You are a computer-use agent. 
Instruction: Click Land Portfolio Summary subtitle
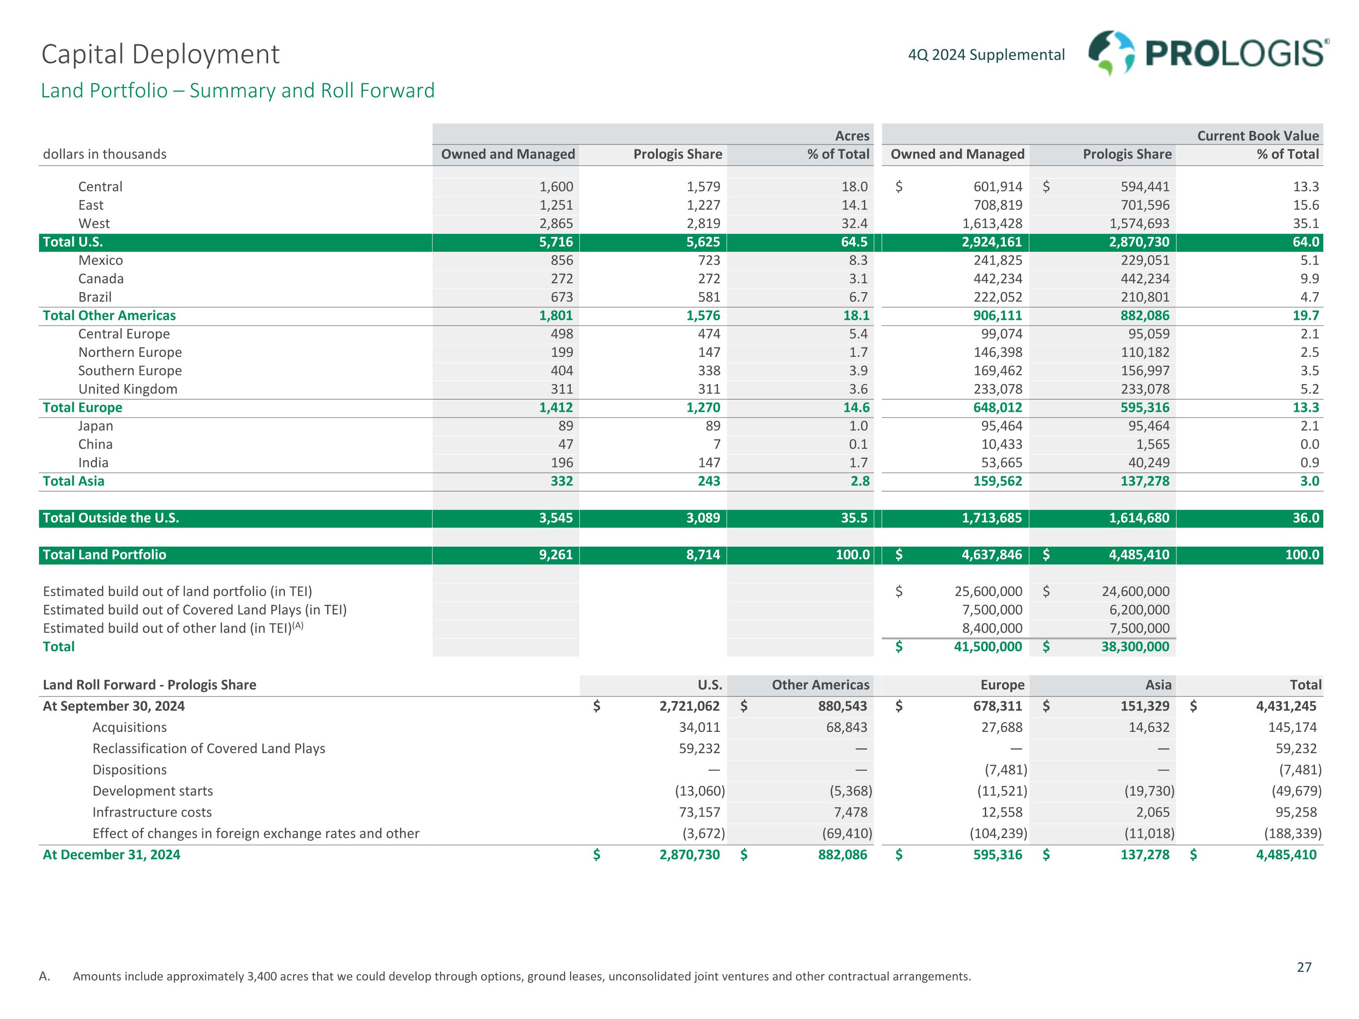coord(237,91)
